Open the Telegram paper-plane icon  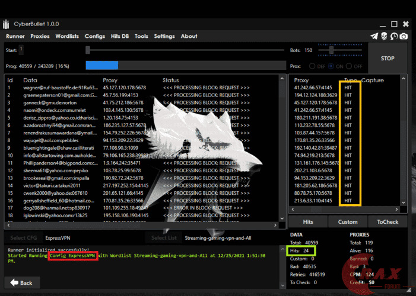tap(374, 36)
